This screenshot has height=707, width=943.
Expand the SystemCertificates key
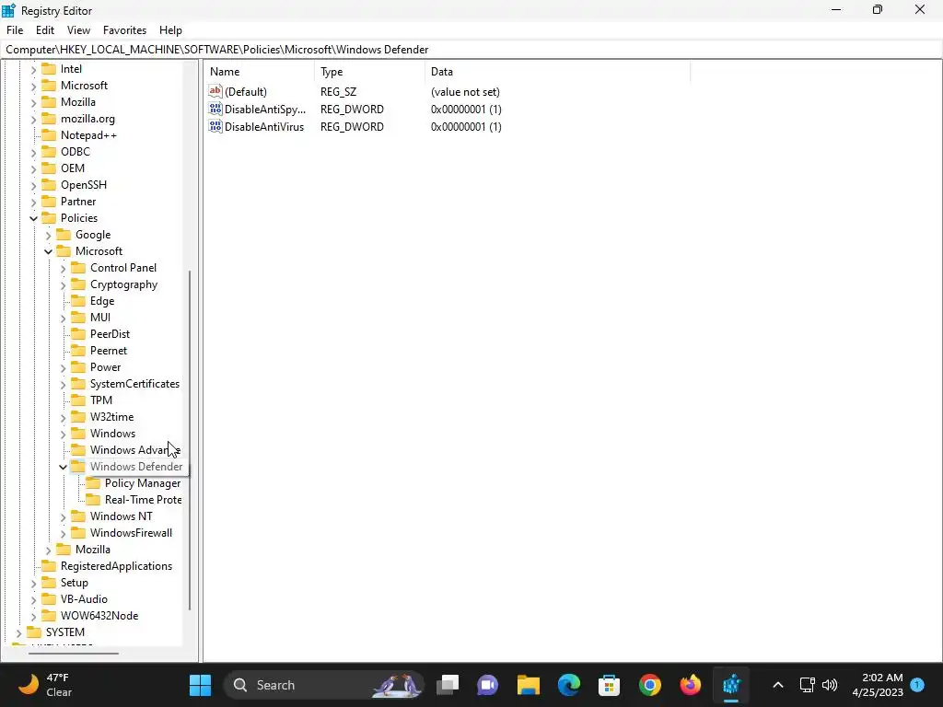pyautogui.click(x=64, y=384)
